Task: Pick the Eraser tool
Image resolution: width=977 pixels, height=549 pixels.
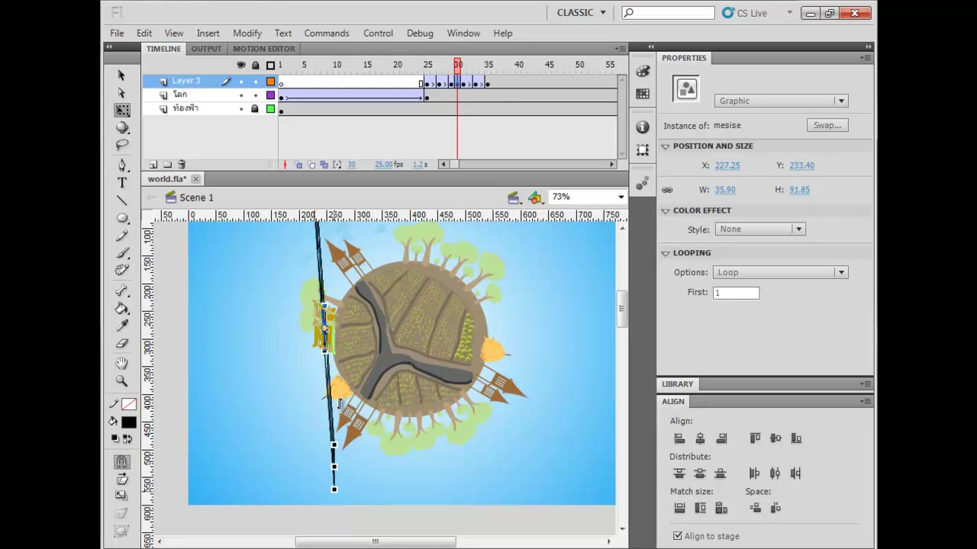Action: coord(122,344)
